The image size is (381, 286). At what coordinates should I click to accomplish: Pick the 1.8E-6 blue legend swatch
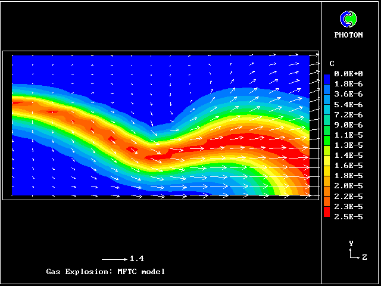pyautogui.click(x=327, y=84)
